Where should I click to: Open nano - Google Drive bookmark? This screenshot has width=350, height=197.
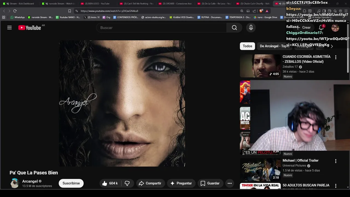(x=265, y=17)
